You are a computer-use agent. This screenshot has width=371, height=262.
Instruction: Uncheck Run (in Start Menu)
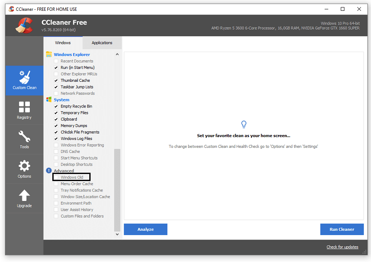56,67
